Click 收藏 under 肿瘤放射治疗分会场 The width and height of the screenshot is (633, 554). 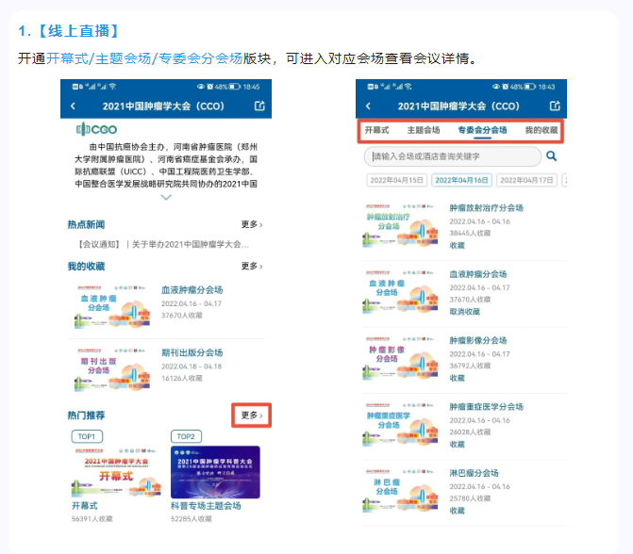[x=458, y=245]
